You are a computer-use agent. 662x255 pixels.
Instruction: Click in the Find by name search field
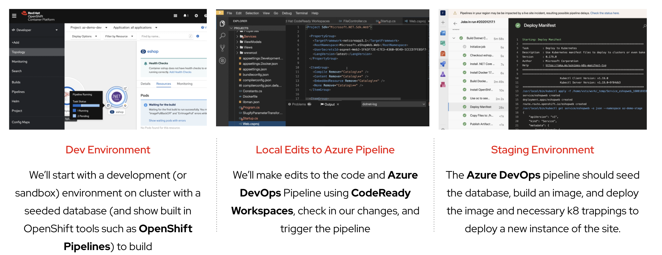tap(166, 36)
